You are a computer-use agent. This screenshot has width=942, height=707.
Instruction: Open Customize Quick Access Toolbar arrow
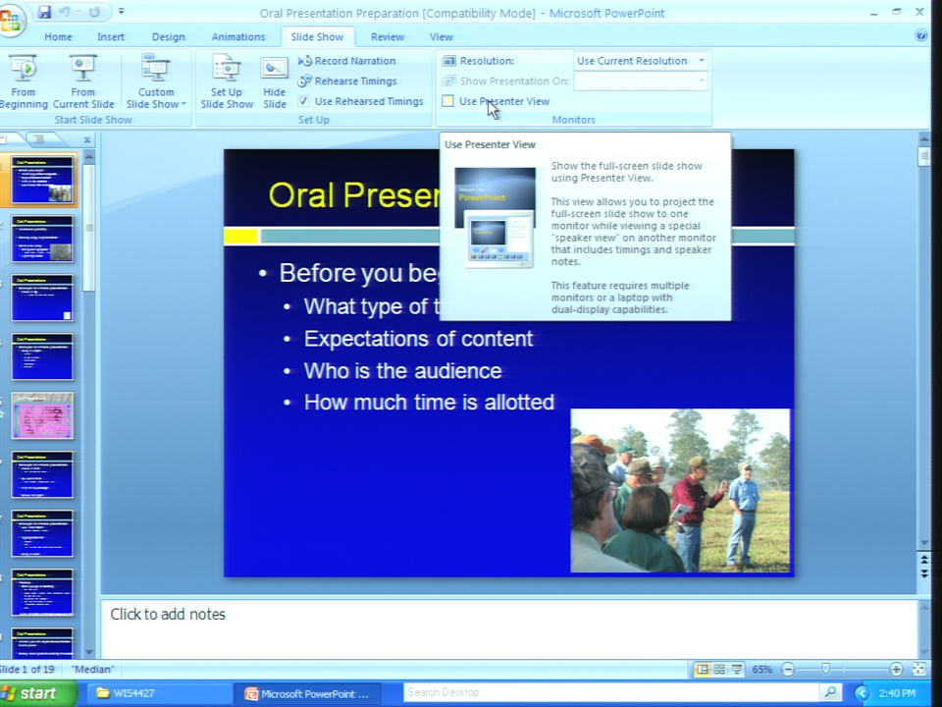(x=122, y=12)
